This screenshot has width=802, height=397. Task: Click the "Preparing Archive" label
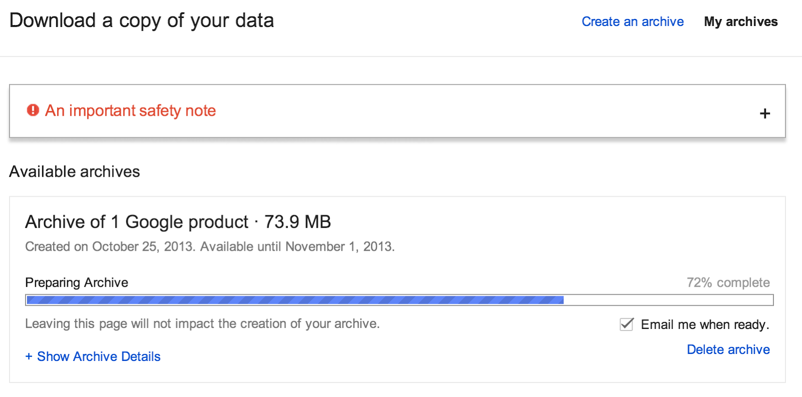tap(77, 282)
